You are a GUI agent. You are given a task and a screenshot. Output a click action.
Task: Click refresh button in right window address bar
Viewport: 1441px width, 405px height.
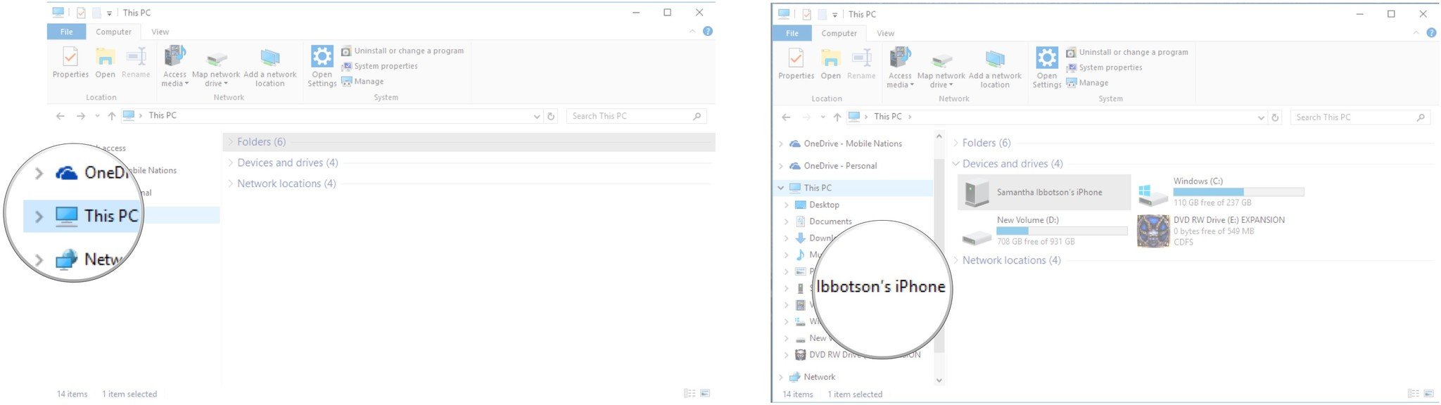(1275, 117)
